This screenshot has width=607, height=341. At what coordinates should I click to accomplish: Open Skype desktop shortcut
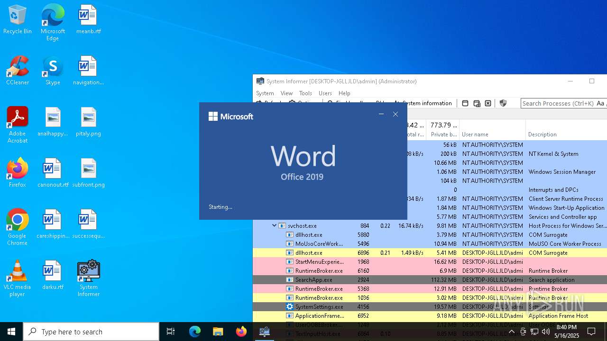coord(53,71)
